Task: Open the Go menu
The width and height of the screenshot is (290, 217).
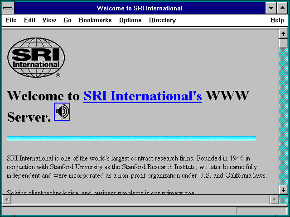Action: point(68,20)
